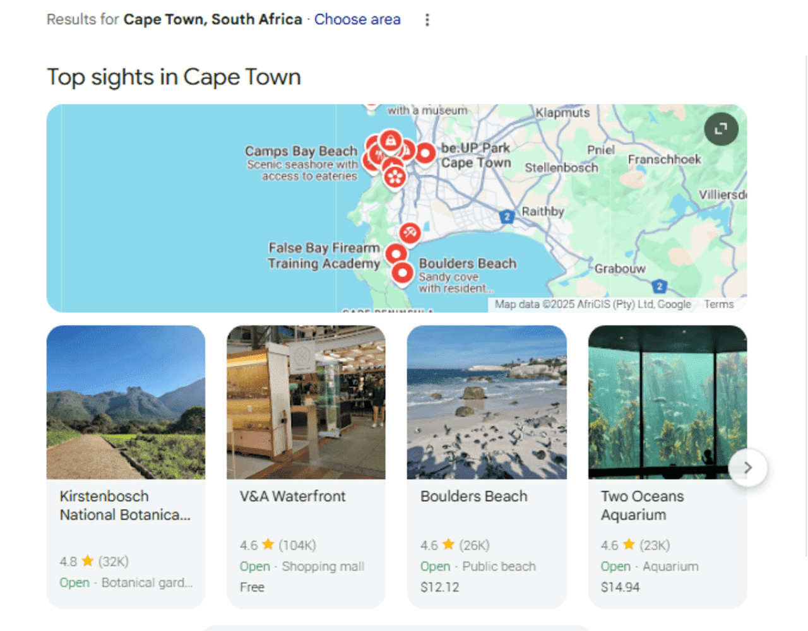Click the shopping bag map pin

tap(391, 141)
